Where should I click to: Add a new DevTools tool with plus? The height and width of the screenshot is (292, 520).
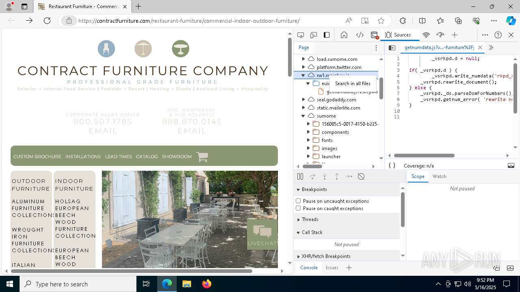tap(455, 35)
